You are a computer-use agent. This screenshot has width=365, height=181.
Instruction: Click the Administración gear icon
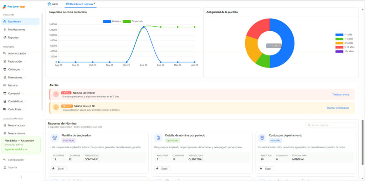click(x=5, y=53)
